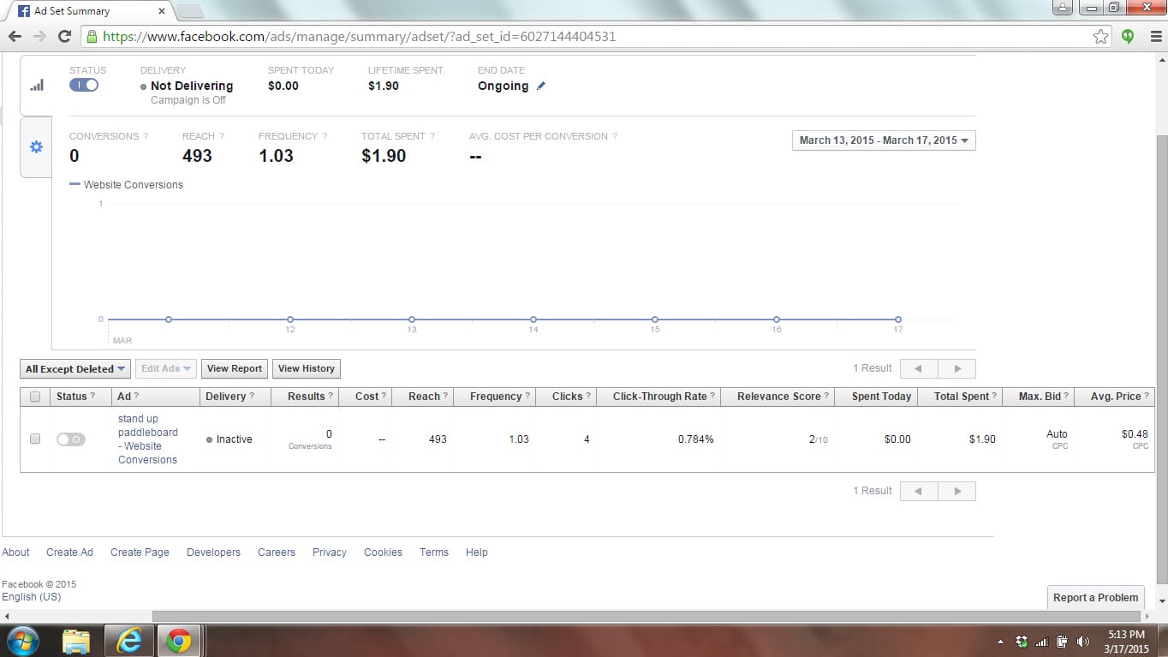Reload the page with refresh icon
The height and width of the screenshot is (657, 1168).
click(64, 37)
